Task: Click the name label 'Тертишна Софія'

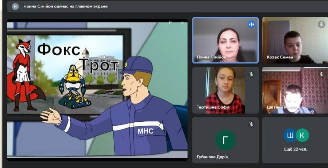Action: 213,107
